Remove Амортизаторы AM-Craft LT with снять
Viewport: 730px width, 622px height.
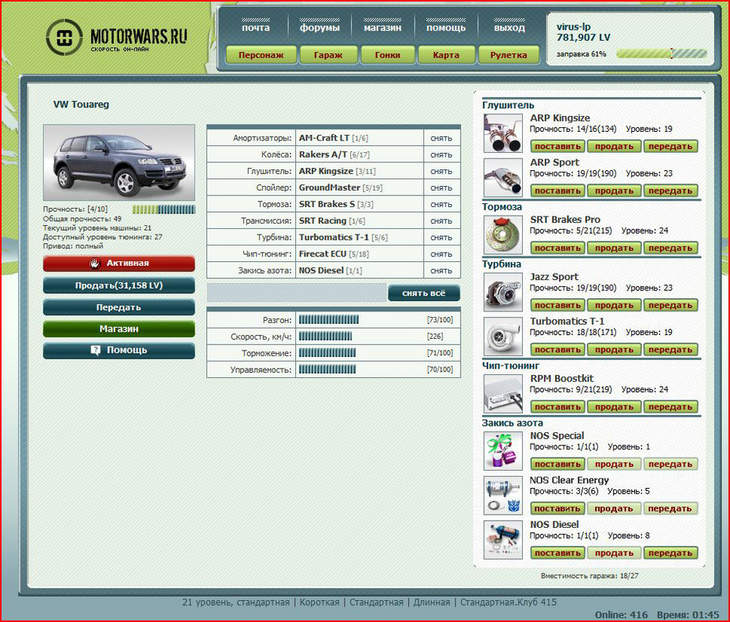click(x=441, y=138)
